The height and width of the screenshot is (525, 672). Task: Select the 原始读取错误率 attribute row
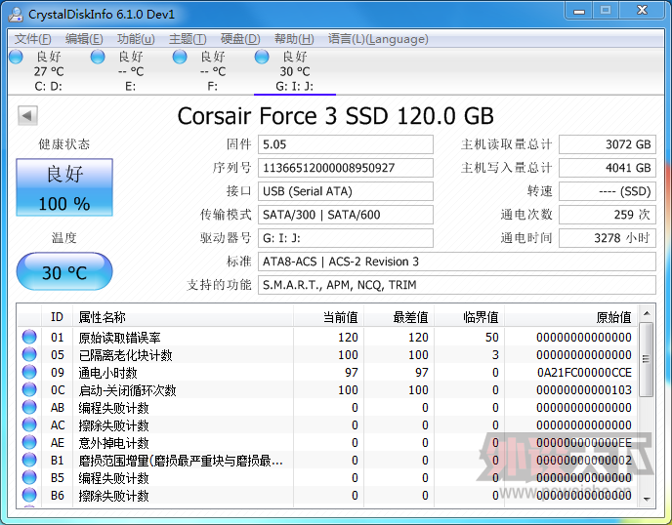pos(327,338)
